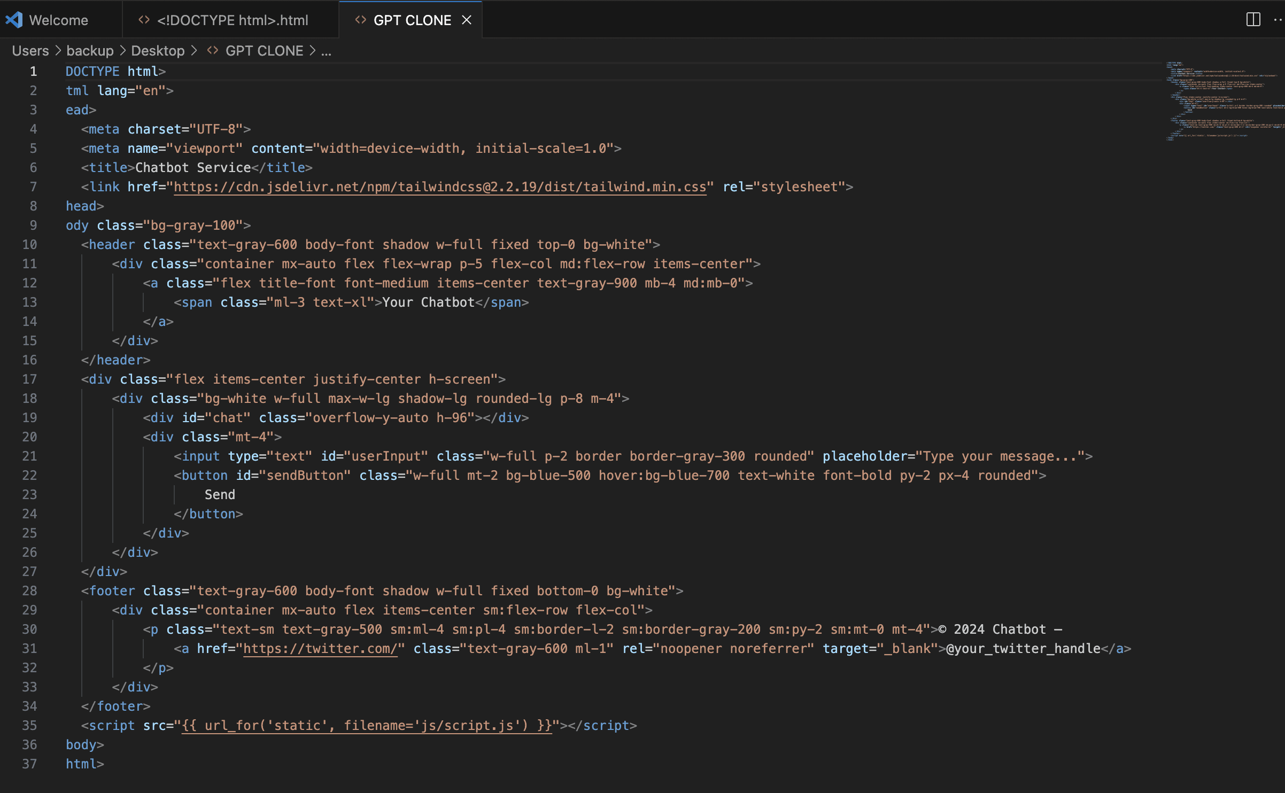Expand the Desktop breadcrumb segment
This screenshot has height=793, width=1285.
coord(158,51)
